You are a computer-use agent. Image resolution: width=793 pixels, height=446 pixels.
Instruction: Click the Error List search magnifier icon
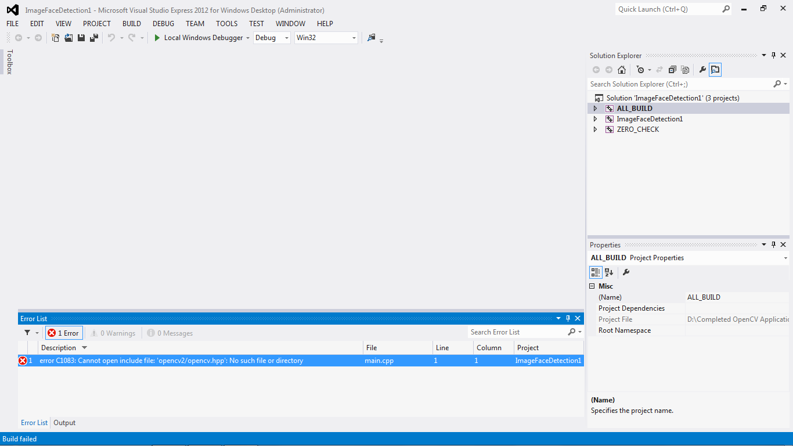572,332
